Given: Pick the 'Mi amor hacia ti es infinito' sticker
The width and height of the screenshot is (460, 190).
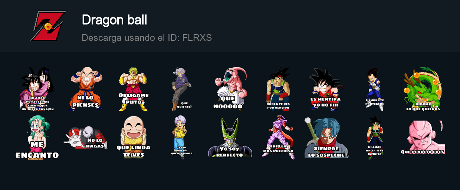Looking at the screenshot, I should point(375,137).
